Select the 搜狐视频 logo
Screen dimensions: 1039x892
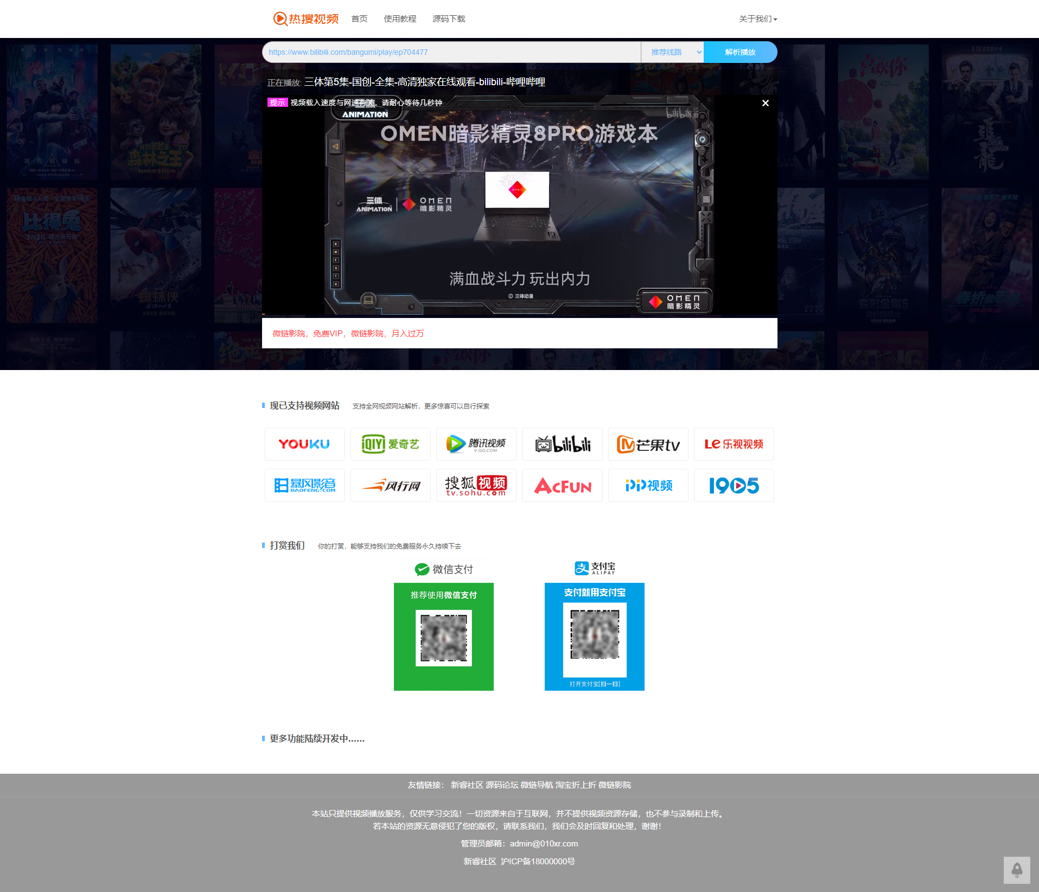tap(476, 485)
